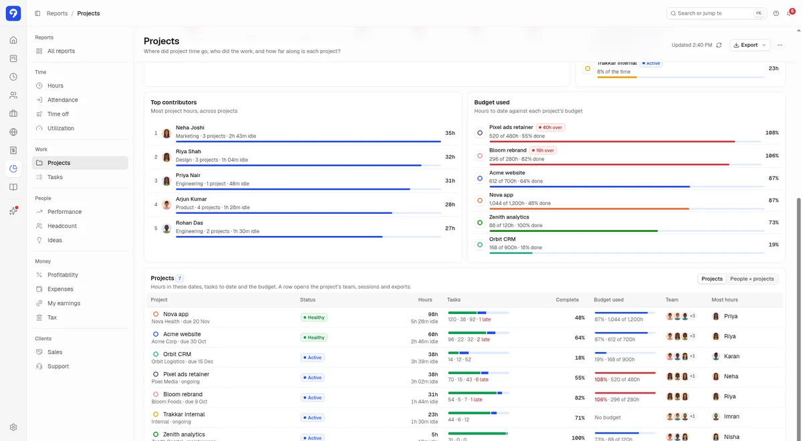
Task: Open the notifications bell with badge 6
Action: point(790,13)
